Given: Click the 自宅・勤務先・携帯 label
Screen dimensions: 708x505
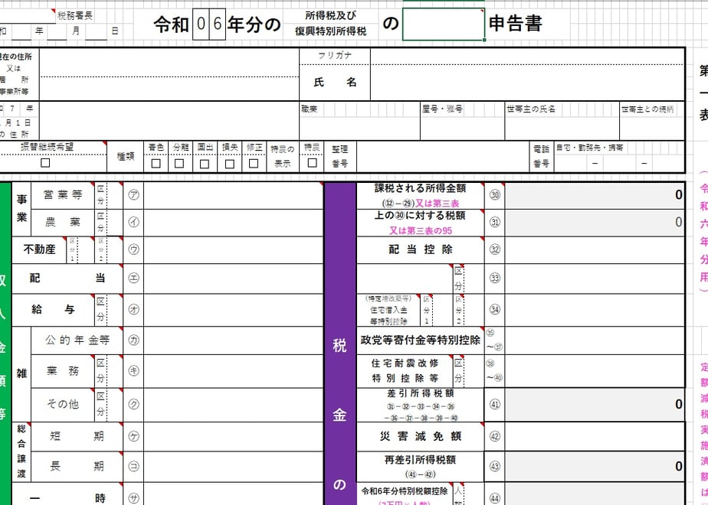Looking at the screenshot, I should [x=589, y=148].
